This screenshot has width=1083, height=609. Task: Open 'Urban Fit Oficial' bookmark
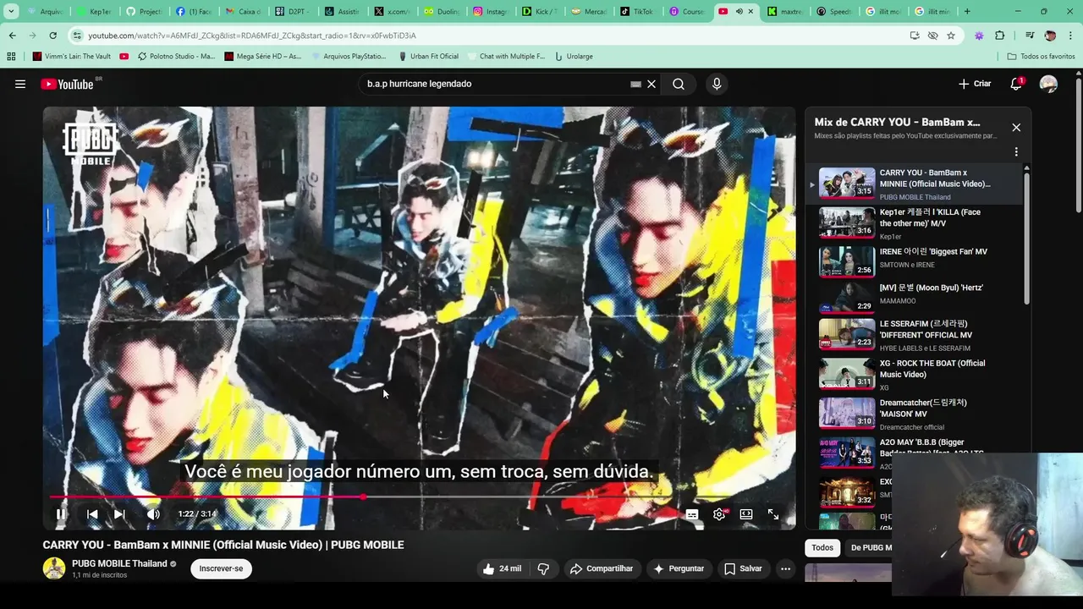pyautogui.click(x=428, y=56)
